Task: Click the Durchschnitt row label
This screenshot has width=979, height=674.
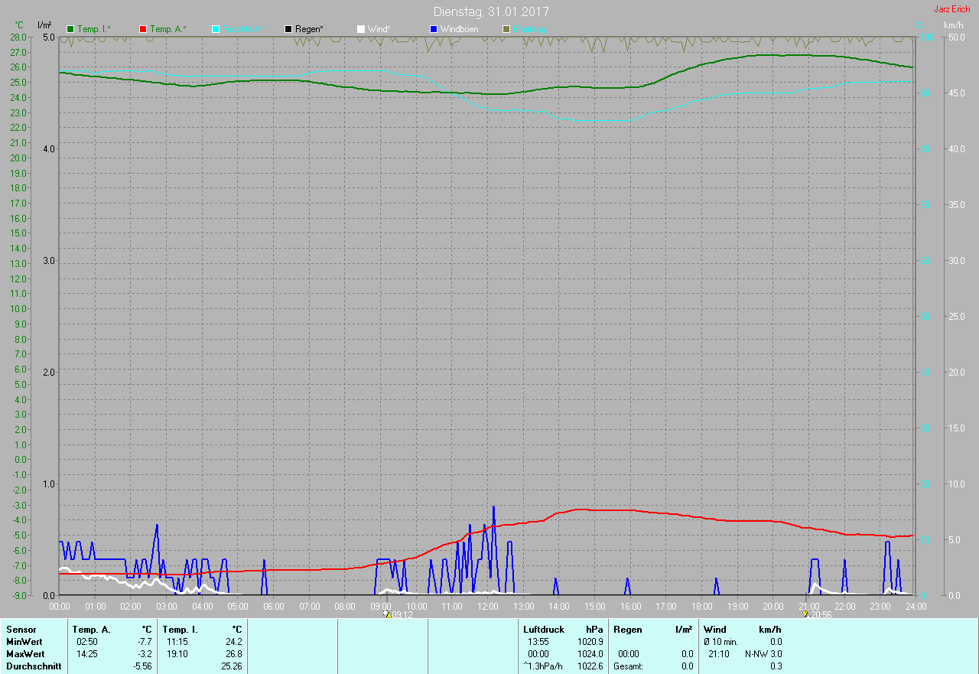Action: (x=33, y=666)
